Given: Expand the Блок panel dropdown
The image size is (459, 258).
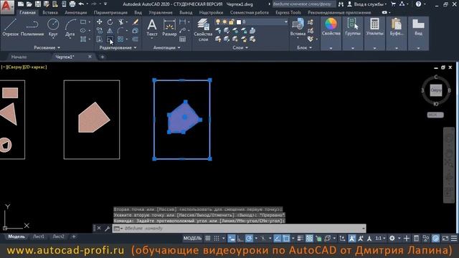Looking at the screenshot, I should coord(304,48).
